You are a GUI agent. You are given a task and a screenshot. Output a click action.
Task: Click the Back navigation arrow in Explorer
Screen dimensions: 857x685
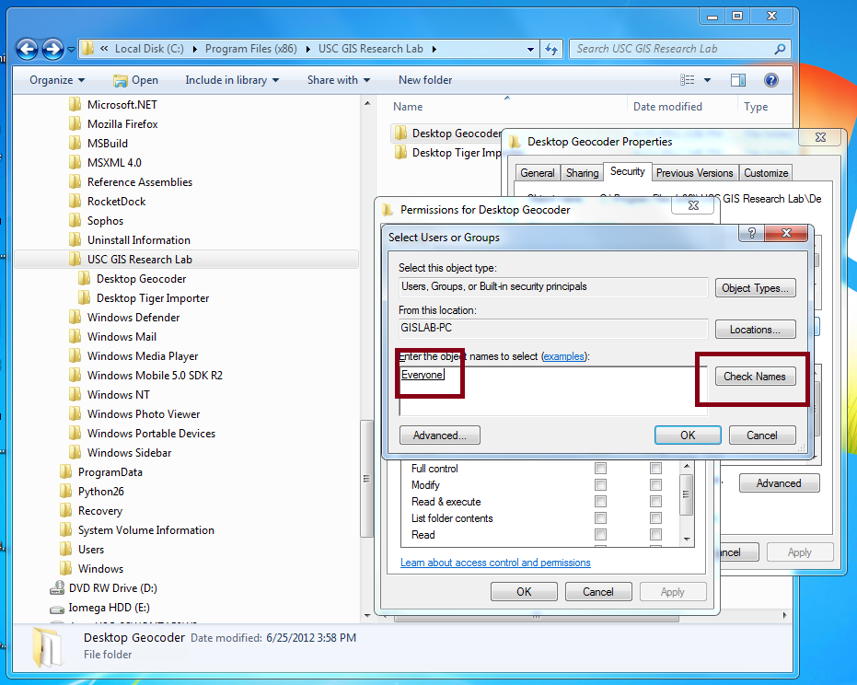point(28,49)
